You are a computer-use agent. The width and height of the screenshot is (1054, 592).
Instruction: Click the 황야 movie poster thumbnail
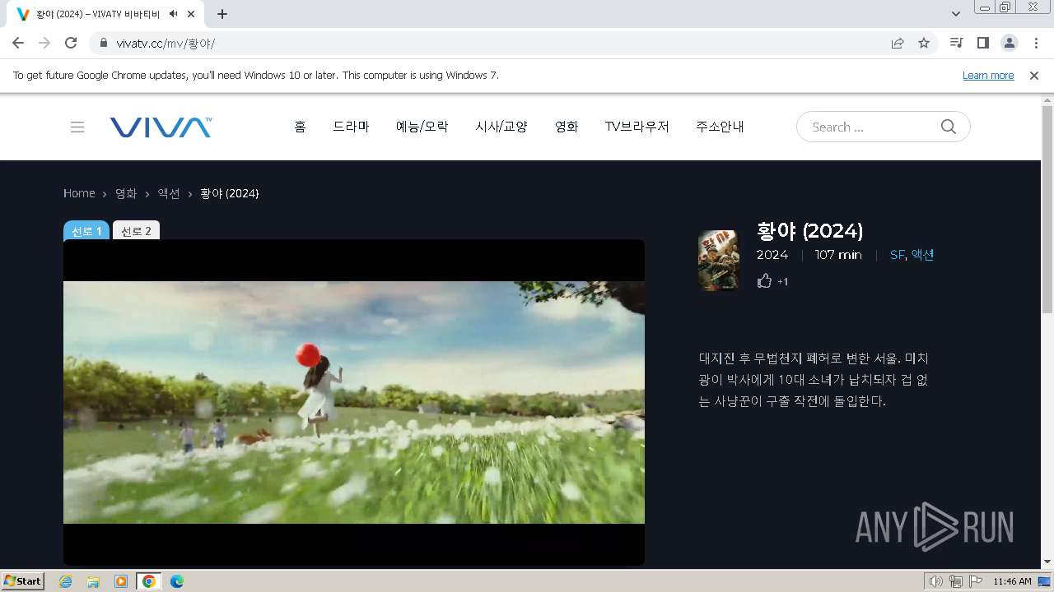[x=719, y=260]
